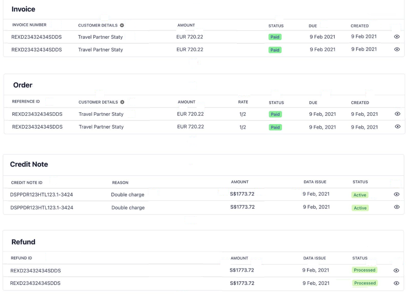409x295 pixels.
Task: Click the eye icon on the first Refund row
Action: click(396, 270)
